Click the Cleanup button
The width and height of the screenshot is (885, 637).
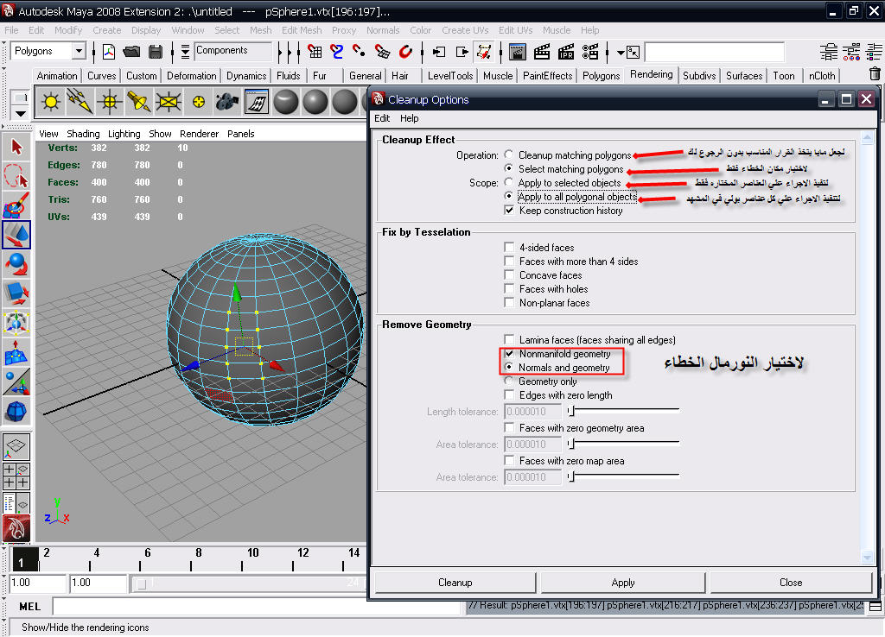(x=455, y=583)
